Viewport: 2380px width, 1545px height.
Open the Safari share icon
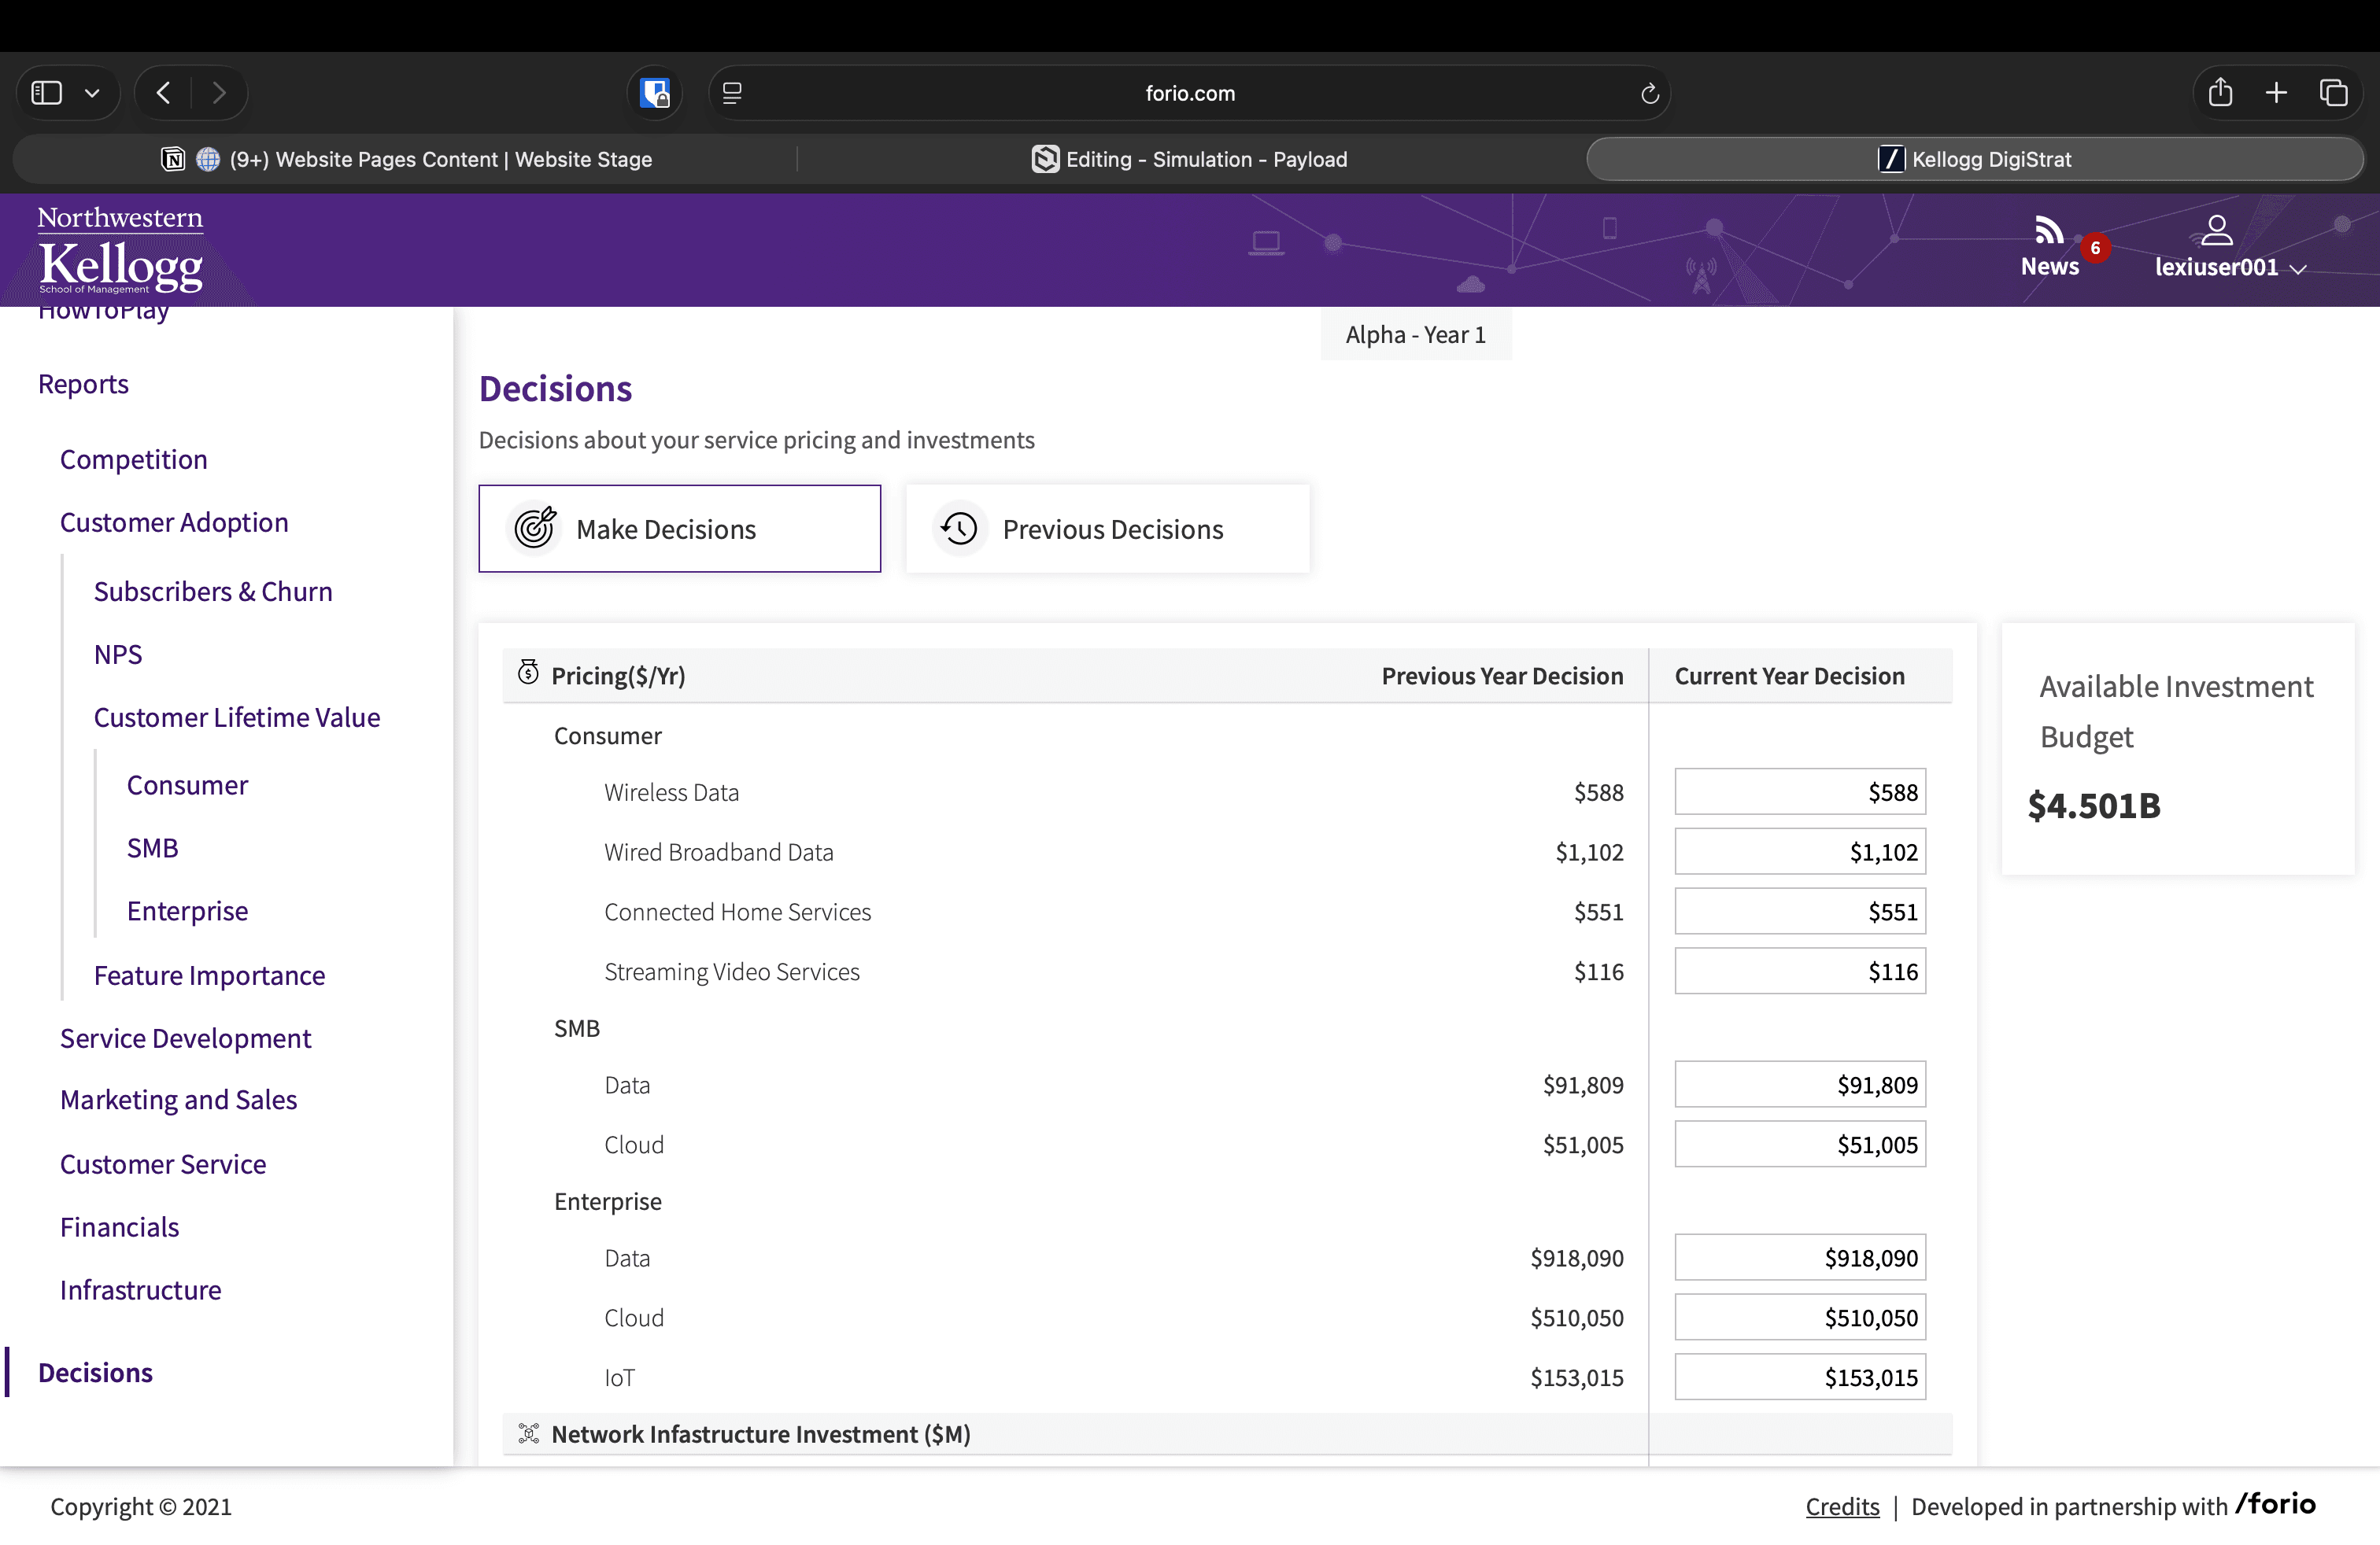(2220, 93)
